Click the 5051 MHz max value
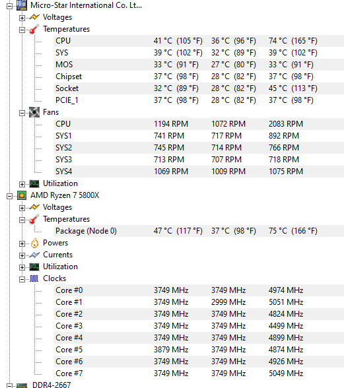Image resolution: width=344 pixels, height=388 pixels. point(286,302)
